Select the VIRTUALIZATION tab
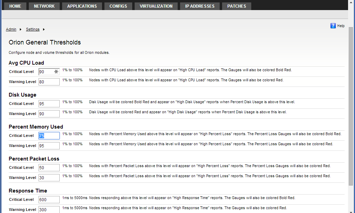Screen dimensions: 355x213 click(156, 6)
